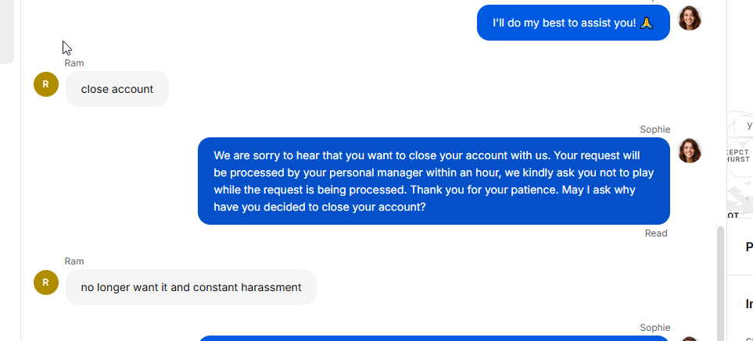The width and height of the screenshot is (753, 341).
Task: Select the Ram name above "close account"
Action: click(74, 63)
